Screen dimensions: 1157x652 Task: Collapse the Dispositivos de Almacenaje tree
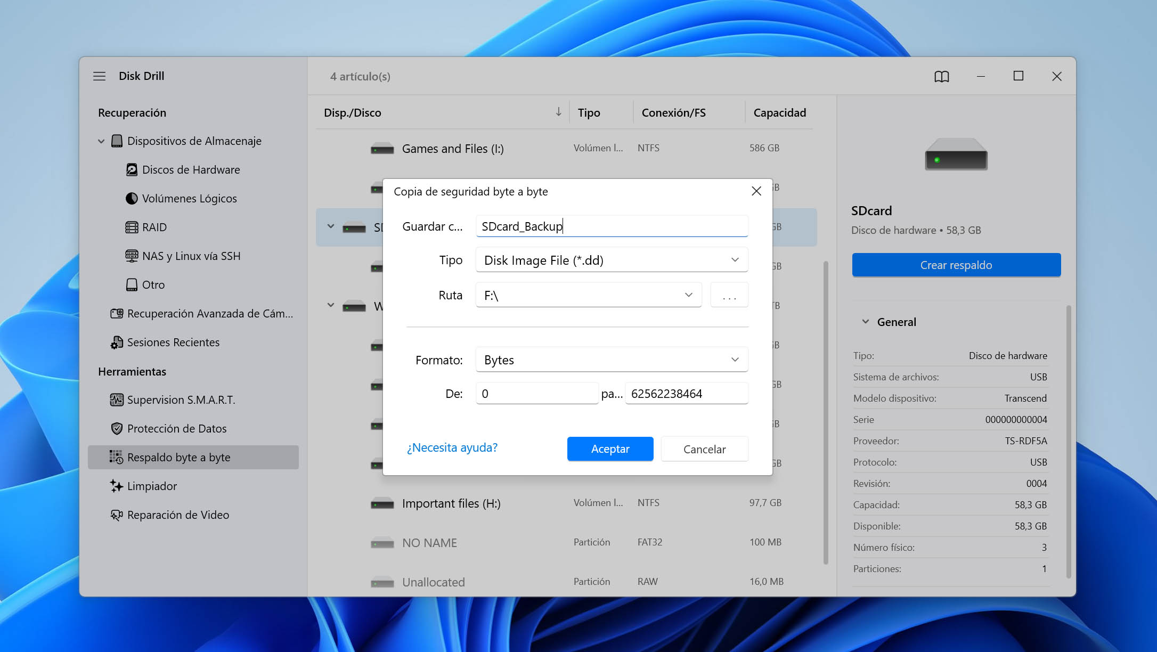(x=101, y=141)
